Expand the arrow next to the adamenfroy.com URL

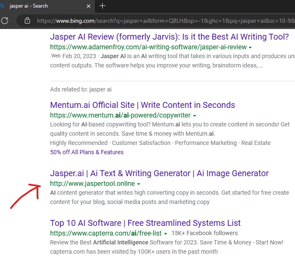[250, 48]
